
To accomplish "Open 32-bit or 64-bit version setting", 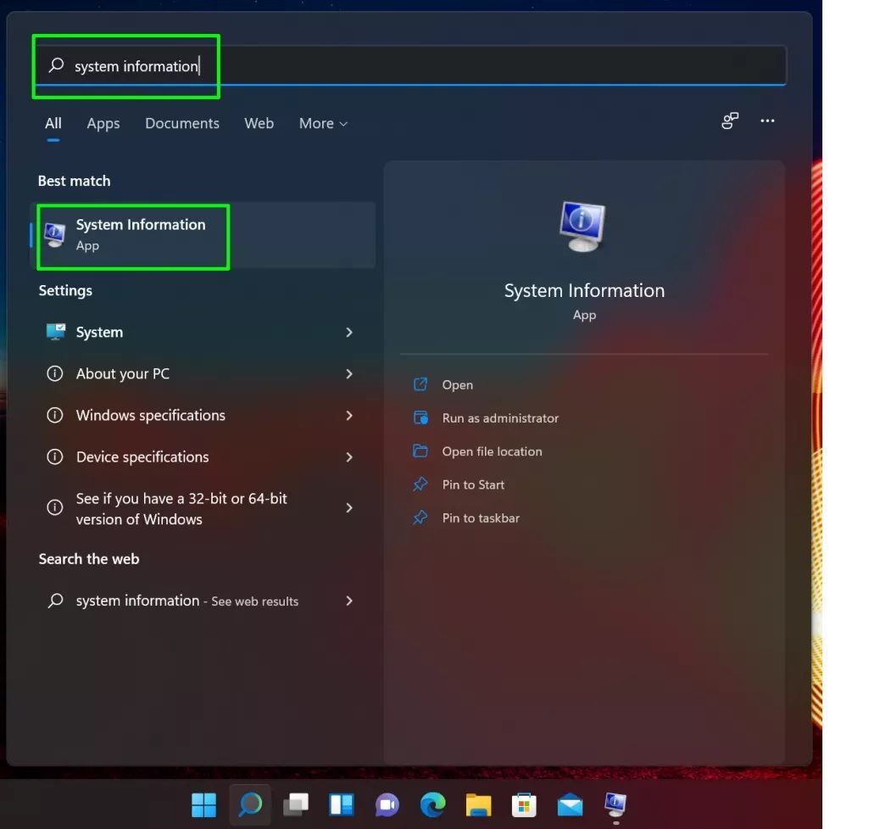I will pos(181,508).
